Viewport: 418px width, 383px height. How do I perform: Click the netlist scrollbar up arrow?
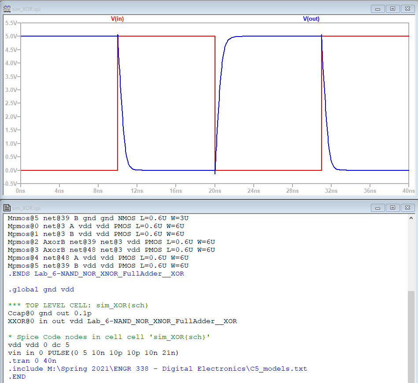pos(411,218)
